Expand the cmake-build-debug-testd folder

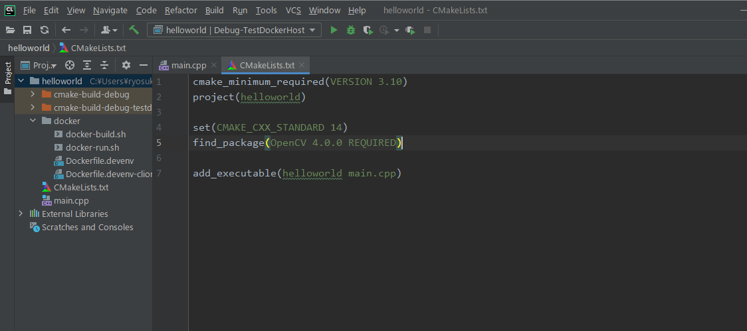tap(33, 108)
